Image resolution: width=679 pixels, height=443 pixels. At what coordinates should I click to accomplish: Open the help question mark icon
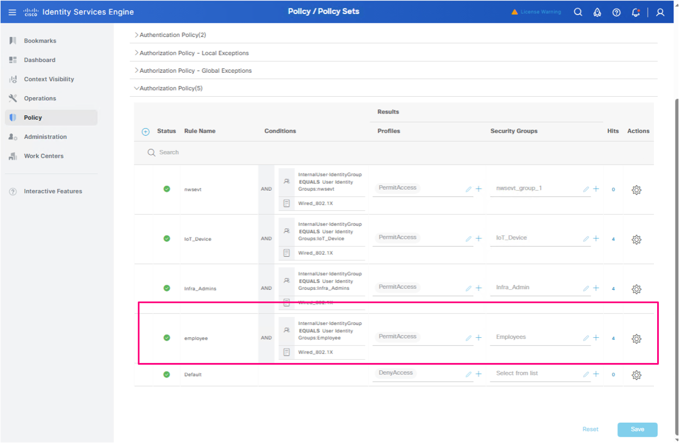[616, 12]
